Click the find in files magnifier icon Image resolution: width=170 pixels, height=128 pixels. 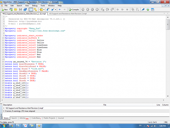pos(137,10)
